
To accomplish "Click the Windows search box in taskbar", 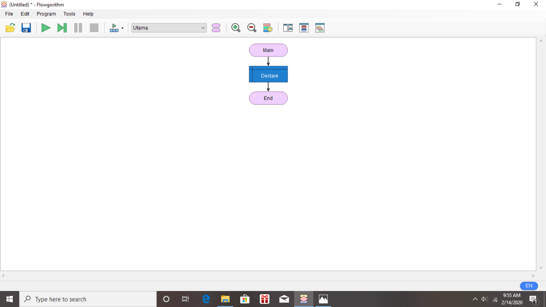I will (x=88, y=299).
